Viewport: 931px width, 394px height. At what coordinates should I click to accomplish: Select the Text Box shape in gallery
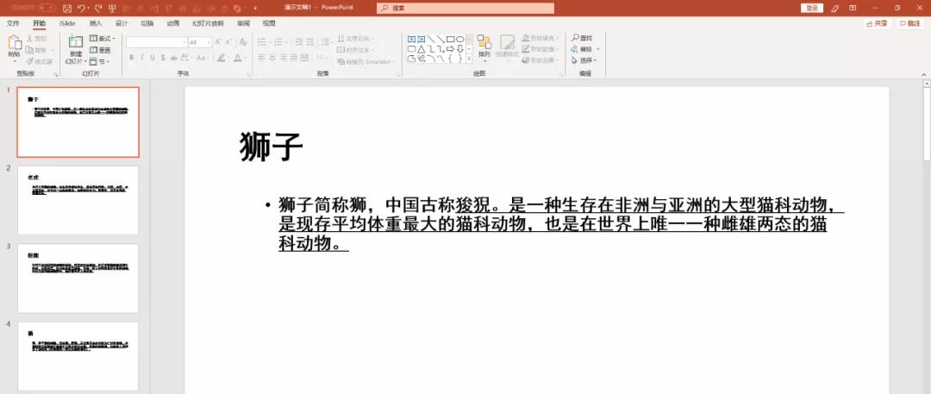click(x=411, y=39)
